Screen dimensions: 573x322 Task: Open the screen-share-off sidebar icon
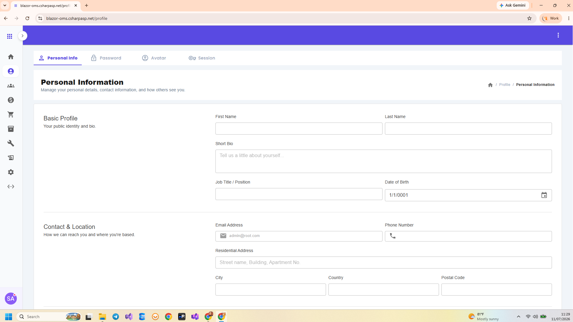click(11, 158)
